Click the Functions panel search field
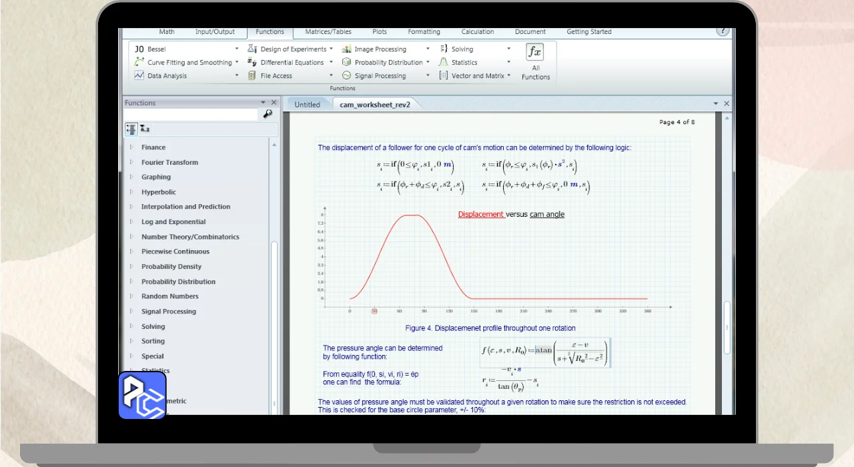Screen dimensions: 854x467 pyautogui.click(x=191, y=115)
